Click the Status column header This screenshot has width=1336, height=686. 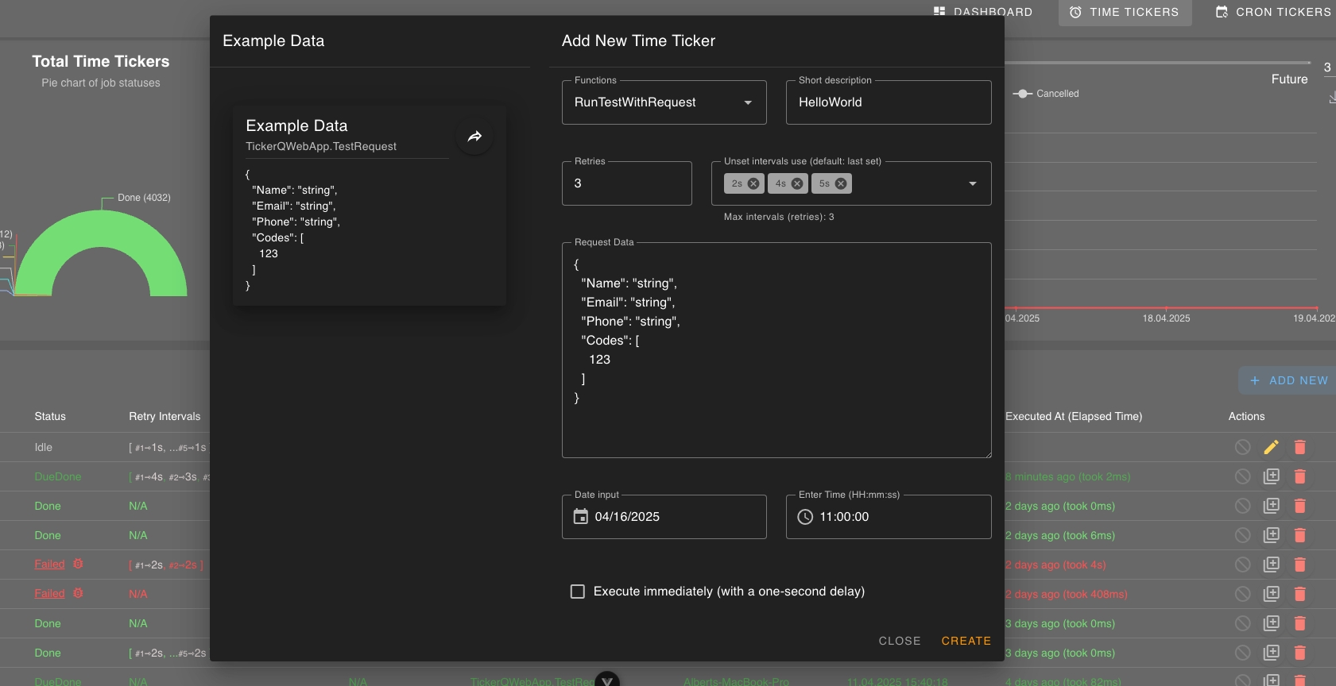(50, 416)
